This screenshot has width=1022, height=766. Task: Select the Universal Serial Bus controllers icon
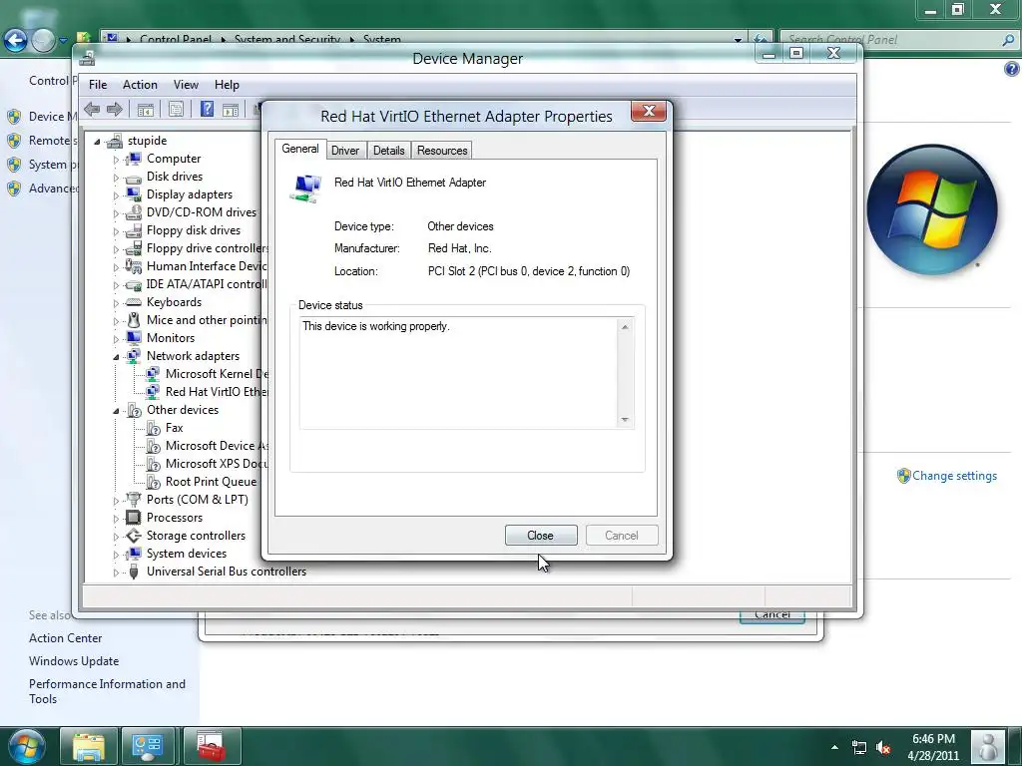[134, 572]
